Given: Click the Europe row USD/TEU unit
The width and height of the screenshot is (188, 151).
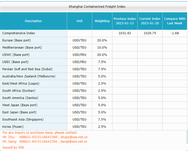Looking at the screenshot, I should pos(79,40).
